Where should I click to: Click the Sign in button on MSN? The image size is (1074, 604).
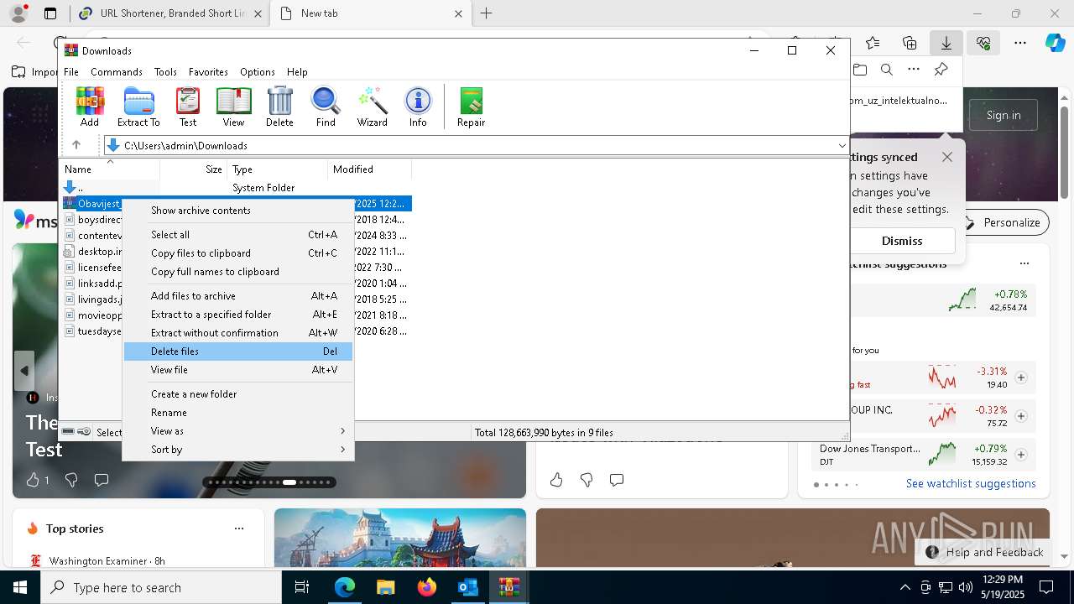click(1004, 115)
